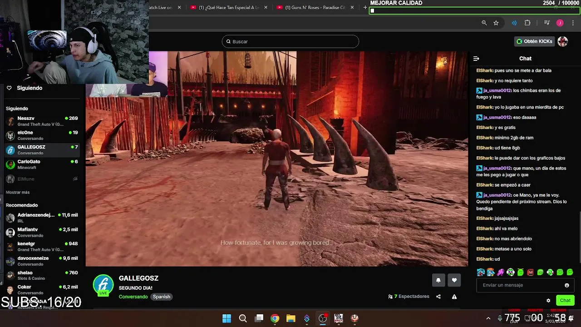Open Windows notification bell in tray
The image size is (581, 327).
click(571, 318)
